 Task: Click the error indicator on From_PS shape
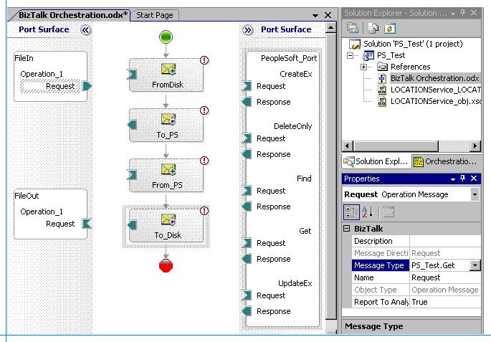click(204, 161)
